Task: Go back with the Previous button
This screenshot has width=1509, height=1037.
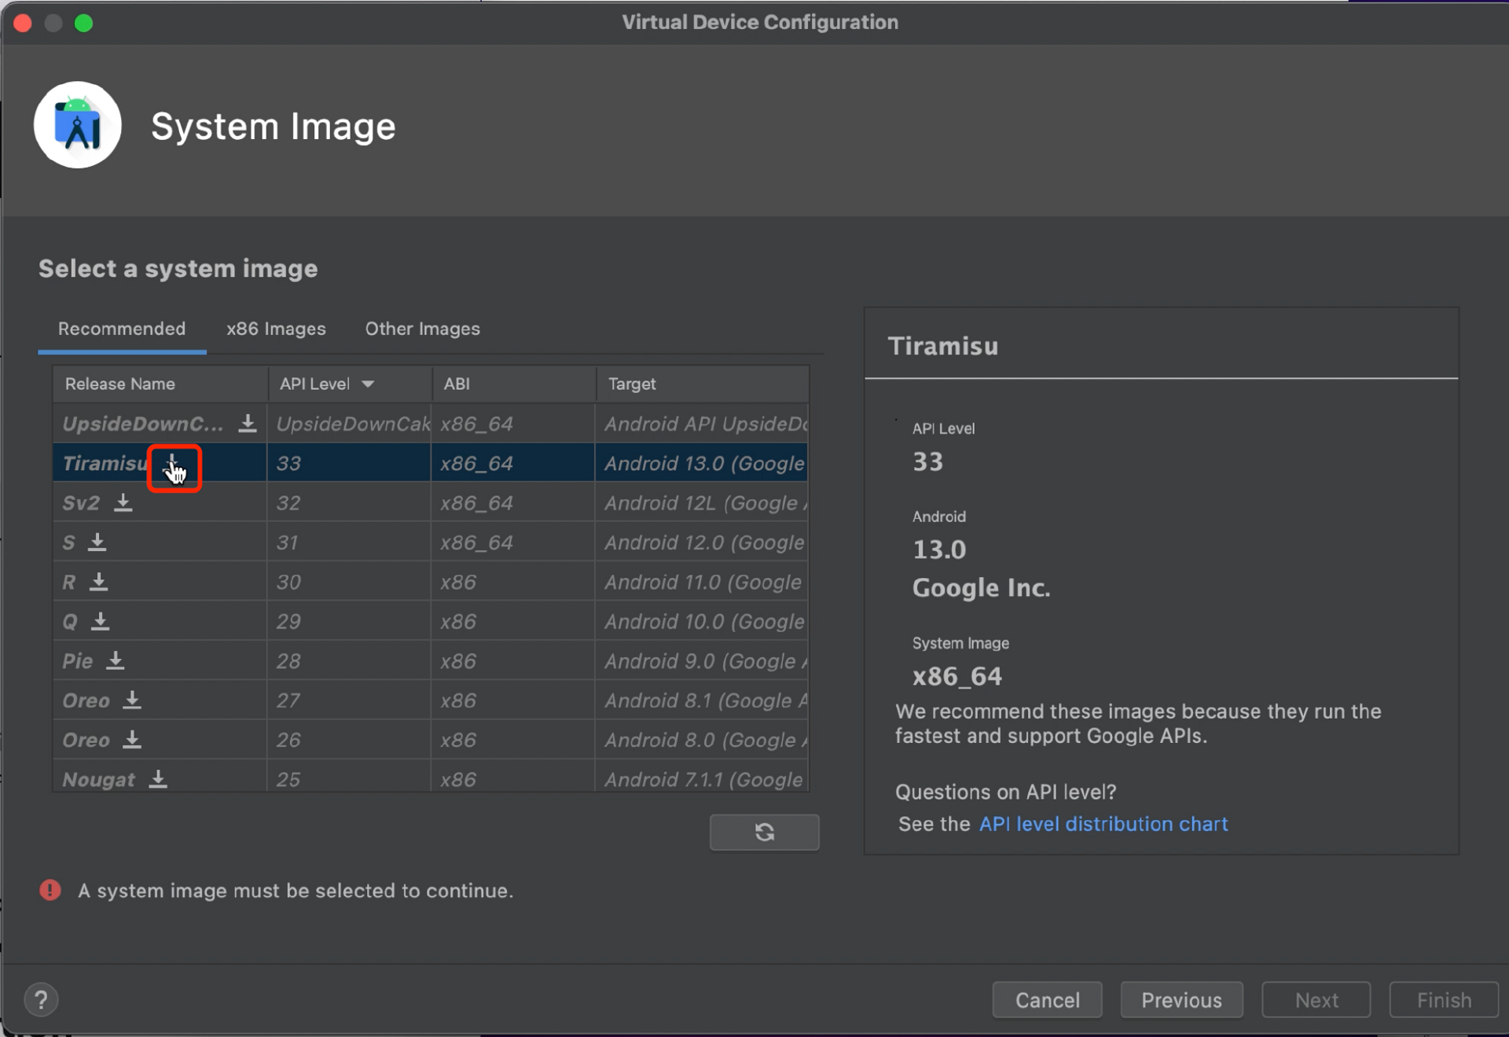Action: [x=1181, y=1000]
